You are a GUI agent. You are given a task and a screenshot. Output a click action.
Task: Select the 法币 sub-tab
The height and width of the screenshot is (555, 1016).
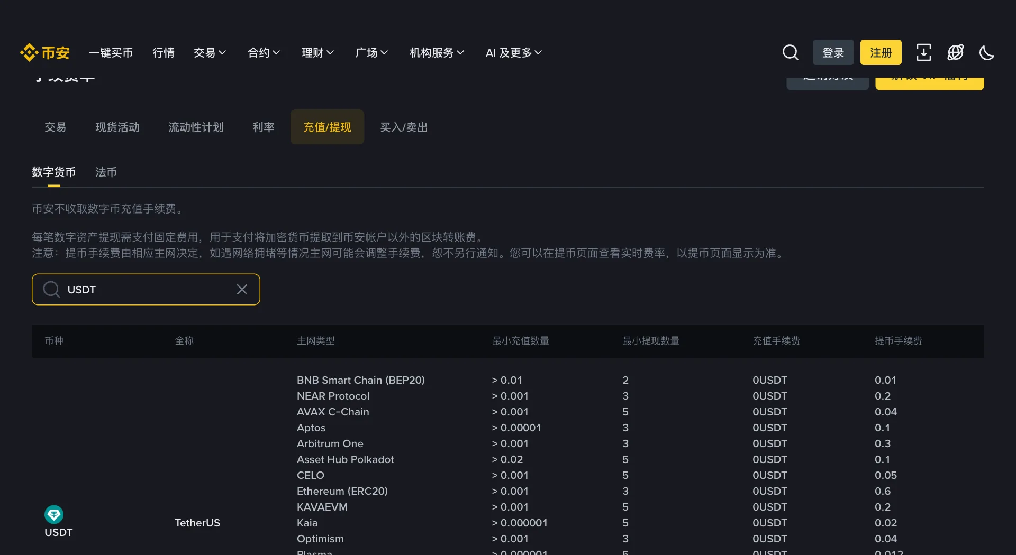[106, 172]
